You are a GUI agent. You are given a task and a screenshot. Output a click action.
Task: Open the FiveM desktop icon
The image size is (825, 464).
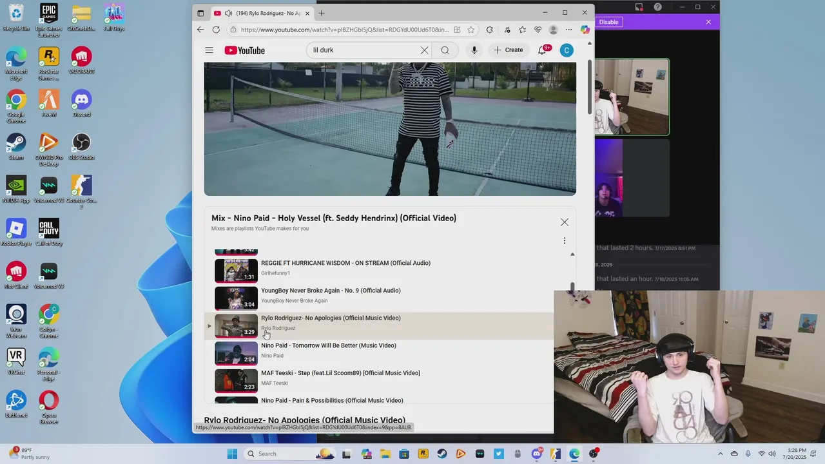pos(48,103)
